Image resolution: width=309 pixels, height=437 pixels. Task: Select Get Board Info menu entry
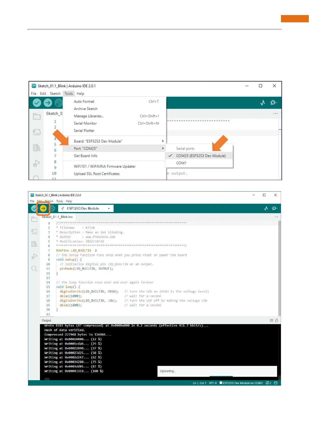(x=115, y=156)
